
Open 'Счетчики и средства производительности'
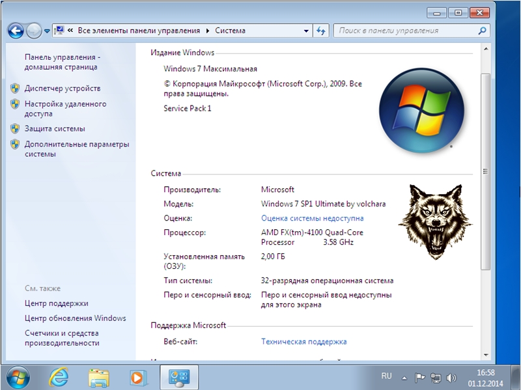[x=62, y=338]
